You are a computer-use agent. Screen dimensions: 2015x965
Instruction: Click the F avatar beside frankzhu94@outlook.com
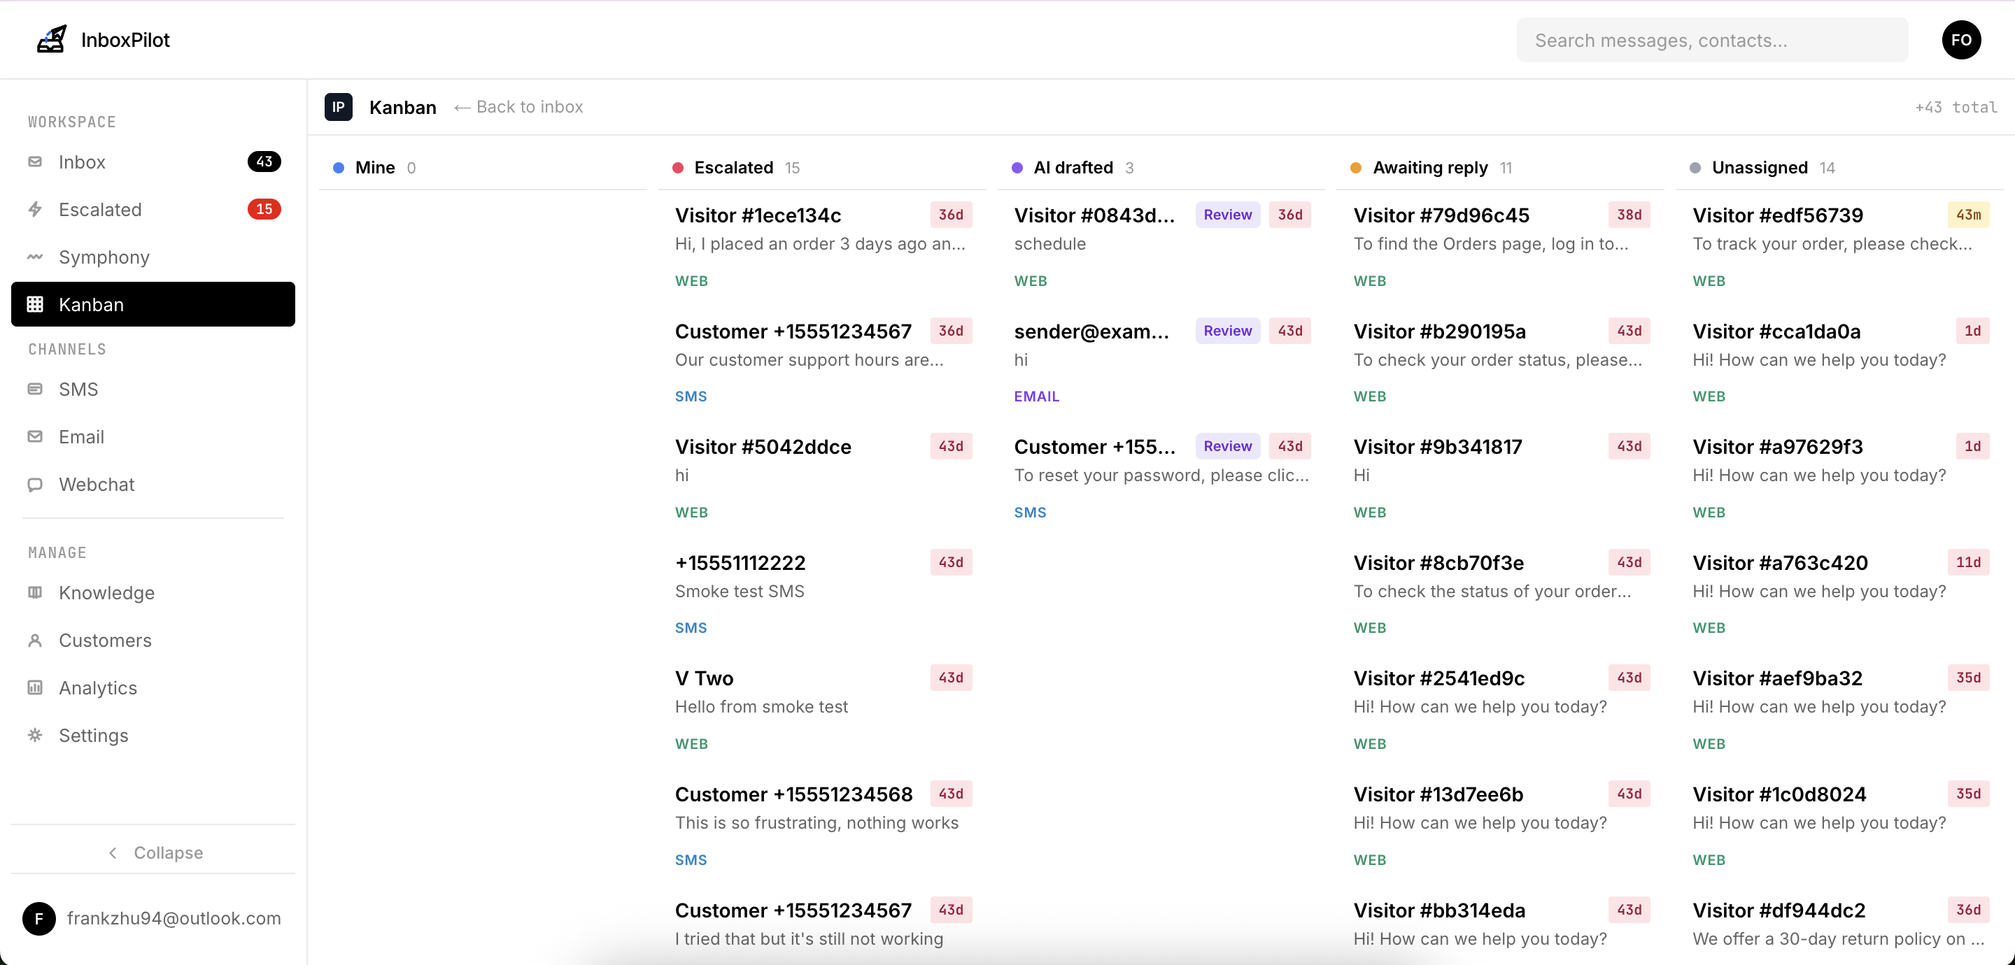pyautogui.click(x=39, y=918)
